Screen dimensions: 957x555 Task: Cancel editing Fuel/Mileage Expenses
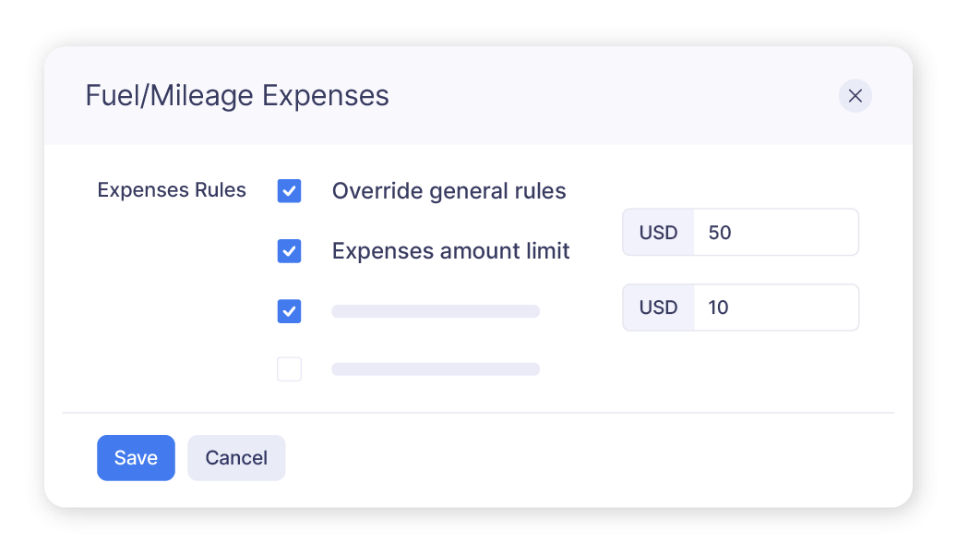pos(236,457)
